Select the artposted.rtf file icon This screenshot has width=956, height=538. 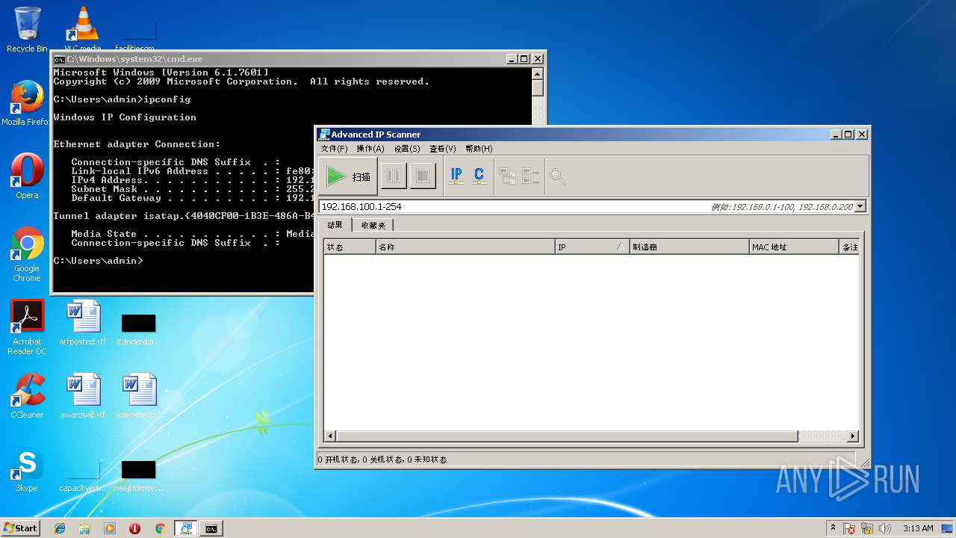tap(82, 323)
